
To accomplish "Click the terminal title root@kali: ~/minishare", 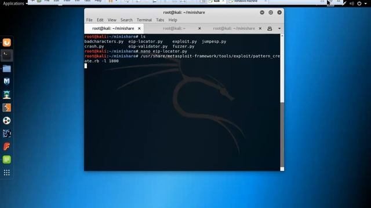I will click(184, 12).
